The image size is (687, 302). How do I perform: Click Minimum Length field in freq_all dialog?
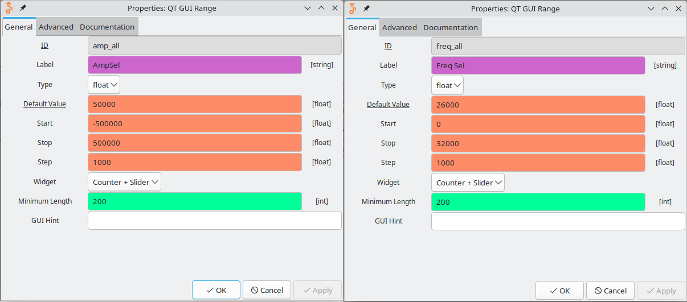[x=538, y=202]
